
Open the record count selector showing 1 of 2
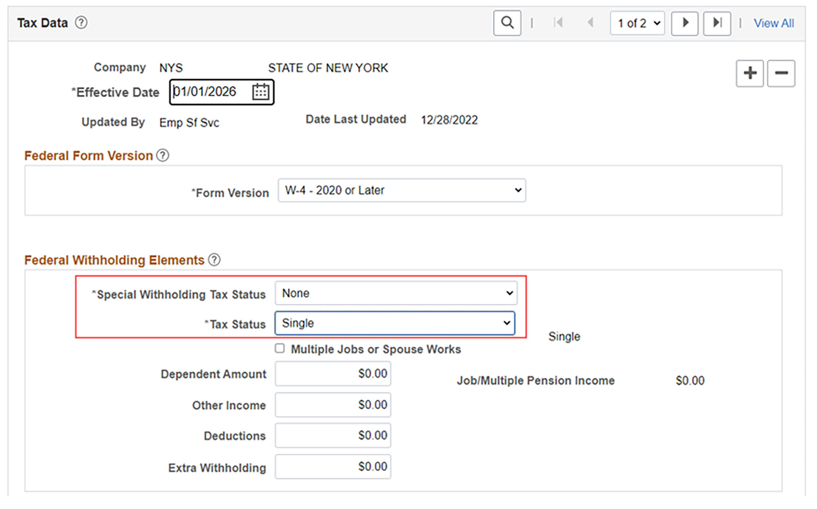click(x=637, y=23)
